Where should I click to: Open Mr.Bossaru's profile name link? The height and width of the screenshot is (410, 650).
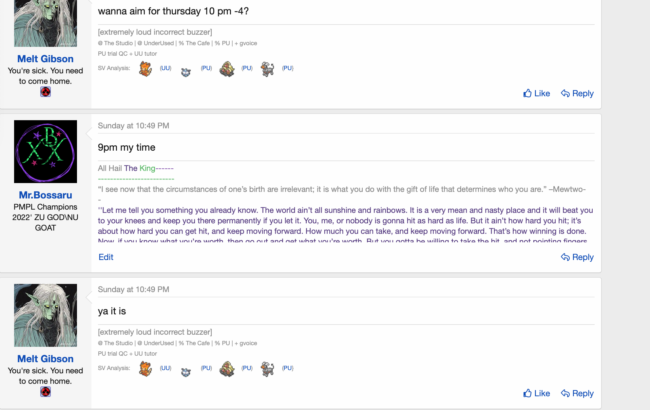46,195
